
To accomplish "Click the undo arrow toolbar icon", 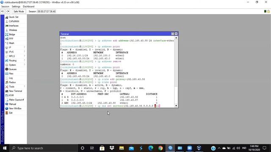I will point(3,11).
